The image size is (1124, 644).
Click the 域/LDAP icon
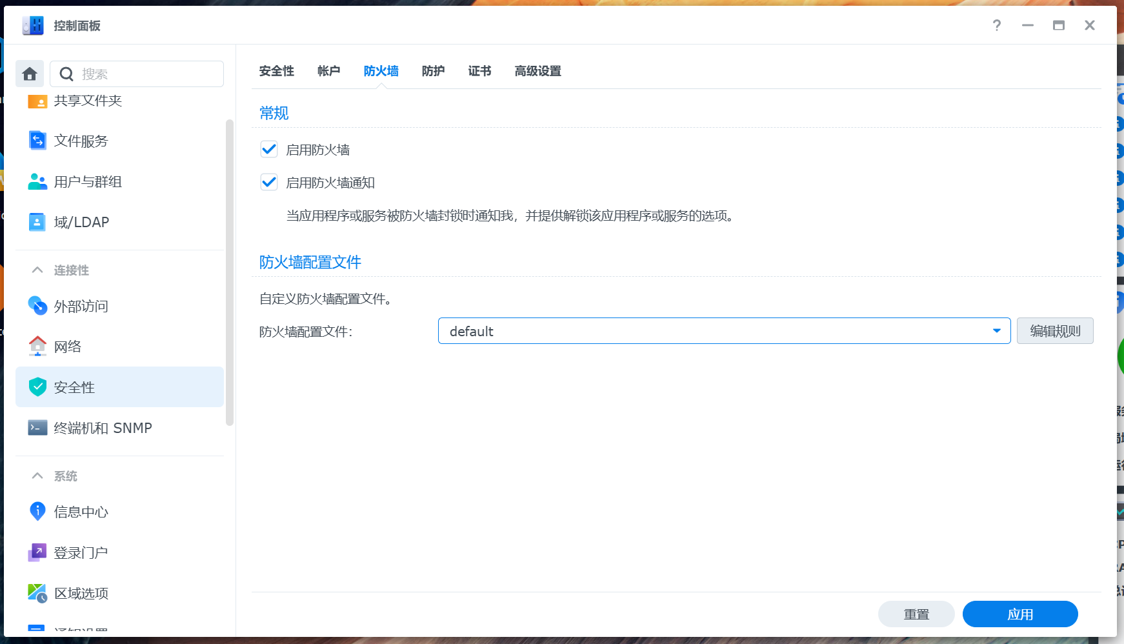(37, 221)
